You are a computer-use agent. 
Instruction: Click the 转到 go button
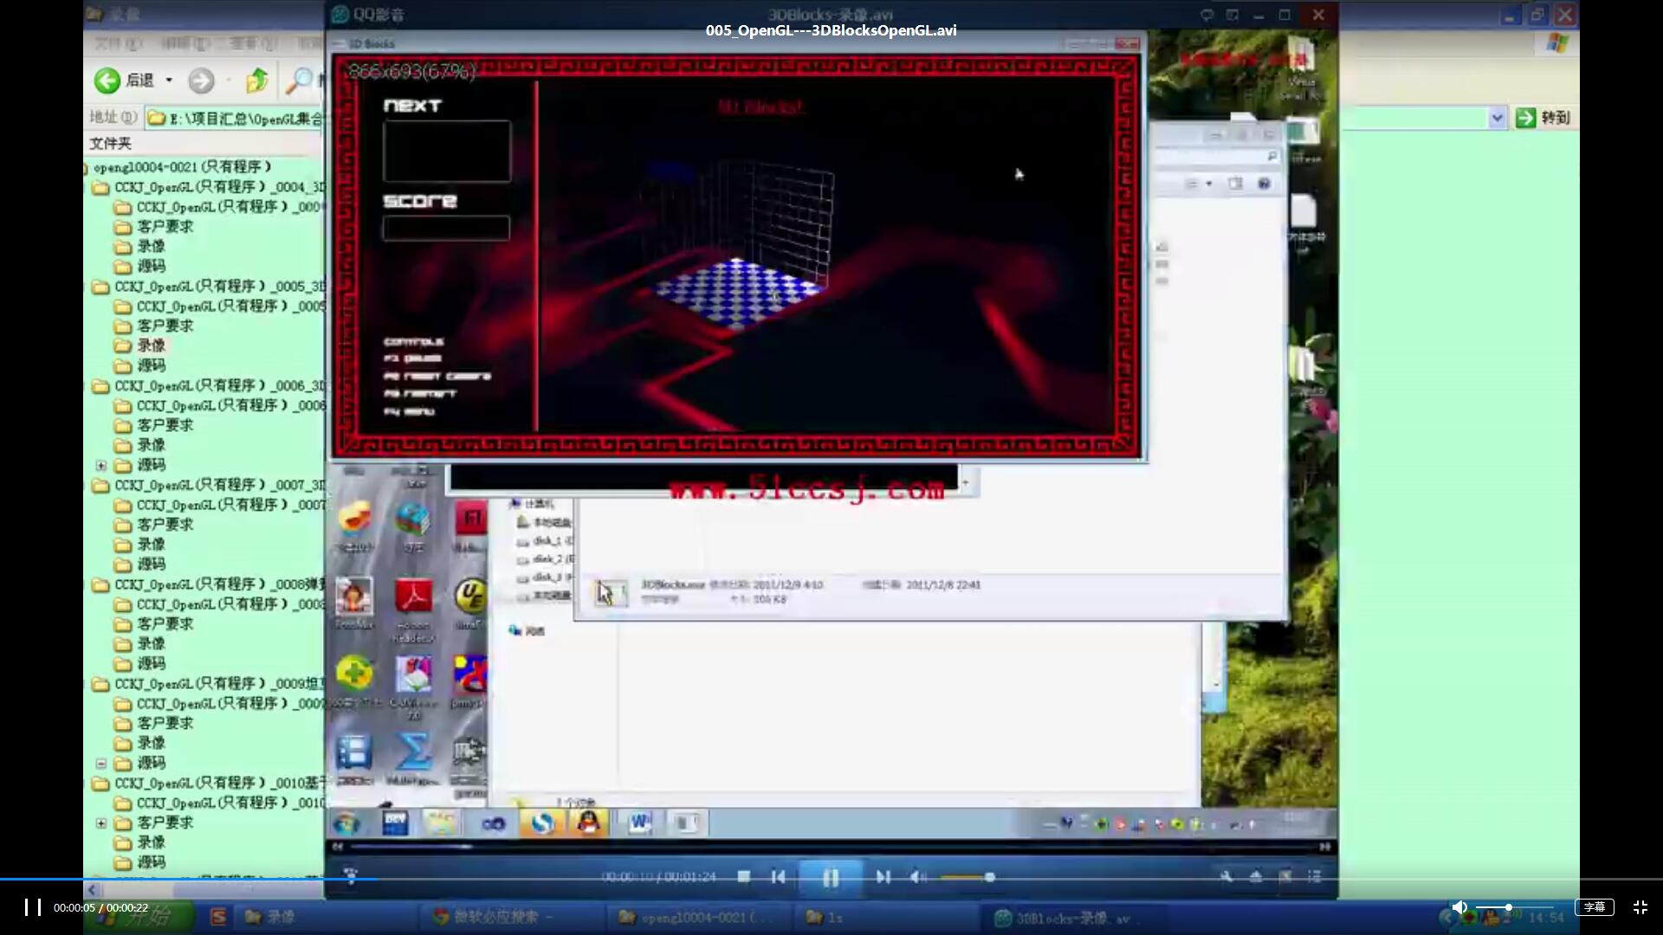[1544, 118]
